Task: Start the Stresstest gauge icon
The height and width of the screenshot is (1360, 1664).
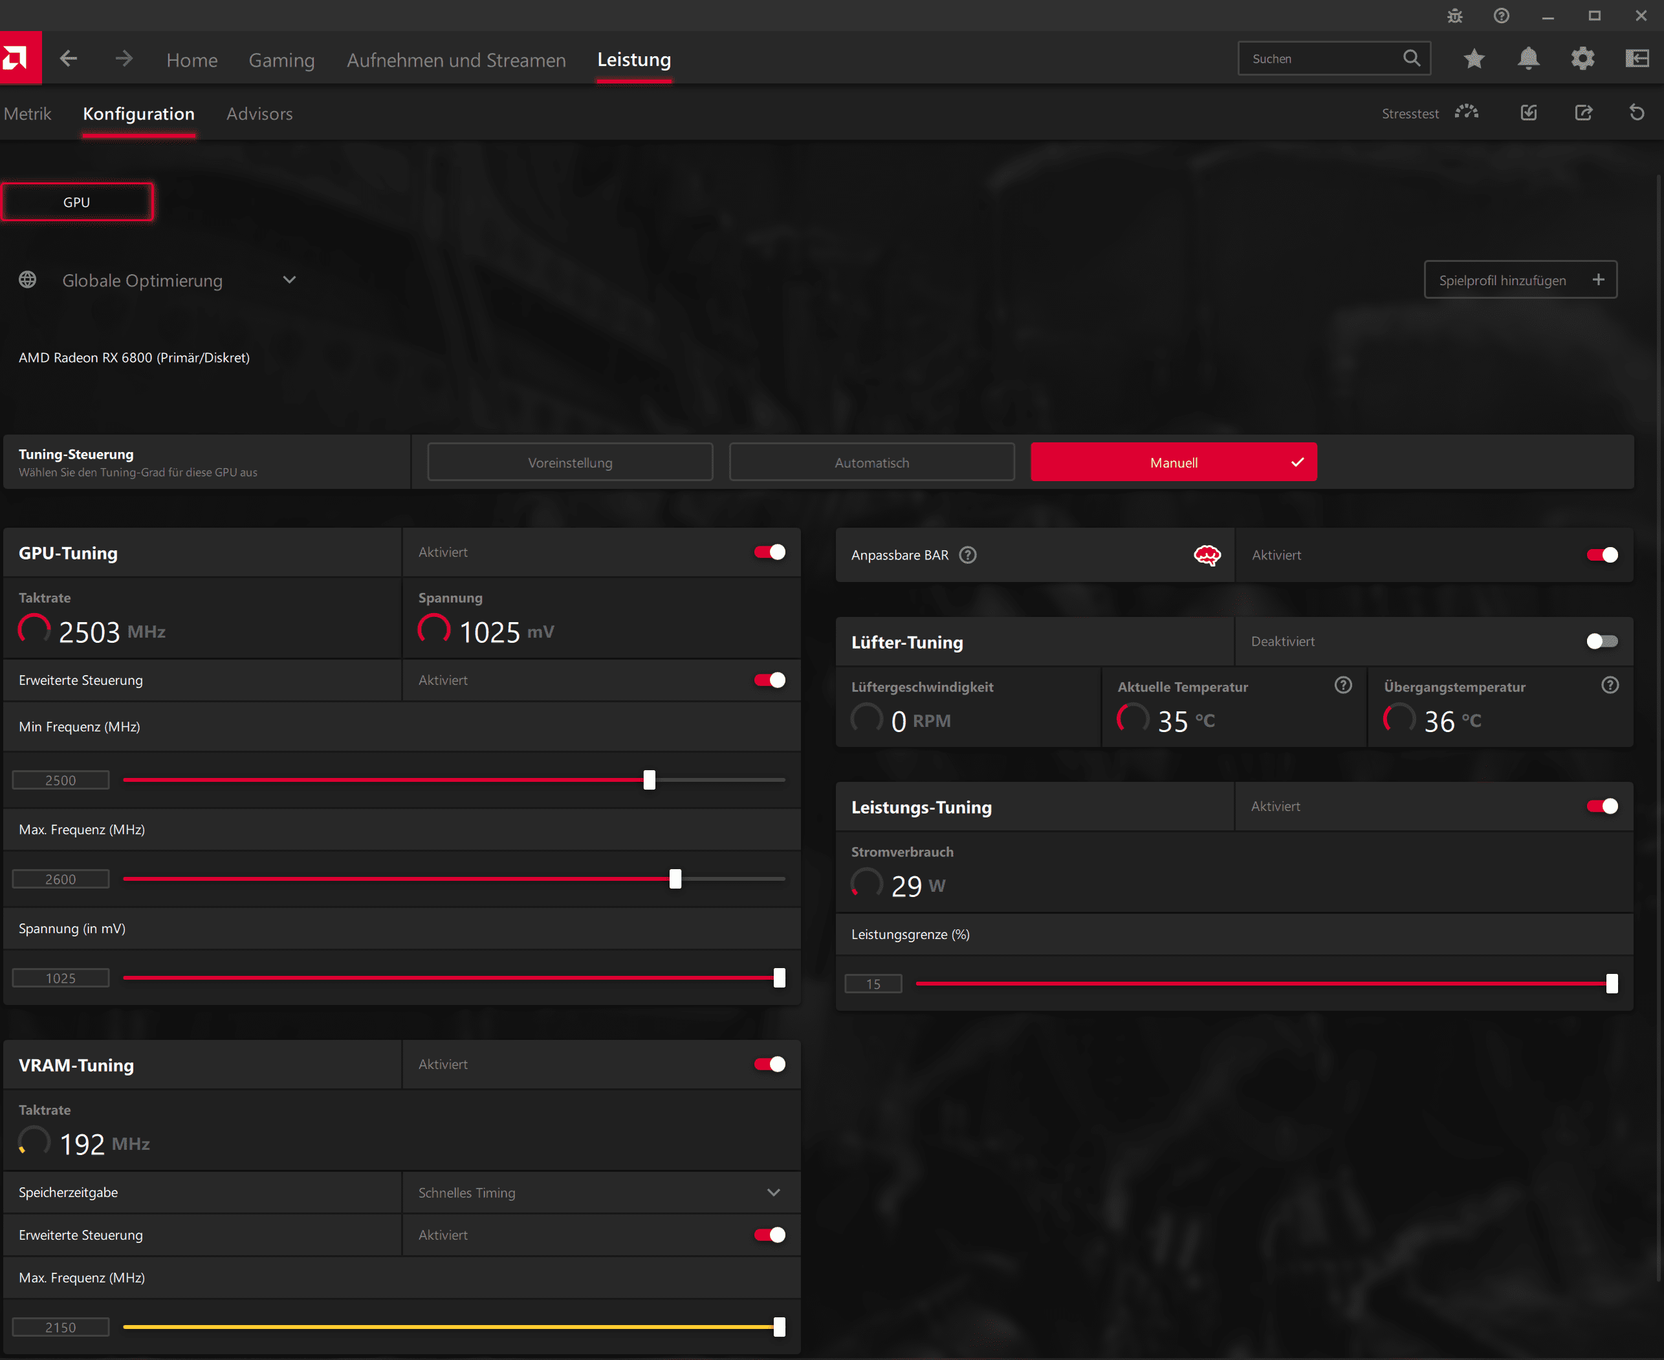Action: (x=1467, y=113)
